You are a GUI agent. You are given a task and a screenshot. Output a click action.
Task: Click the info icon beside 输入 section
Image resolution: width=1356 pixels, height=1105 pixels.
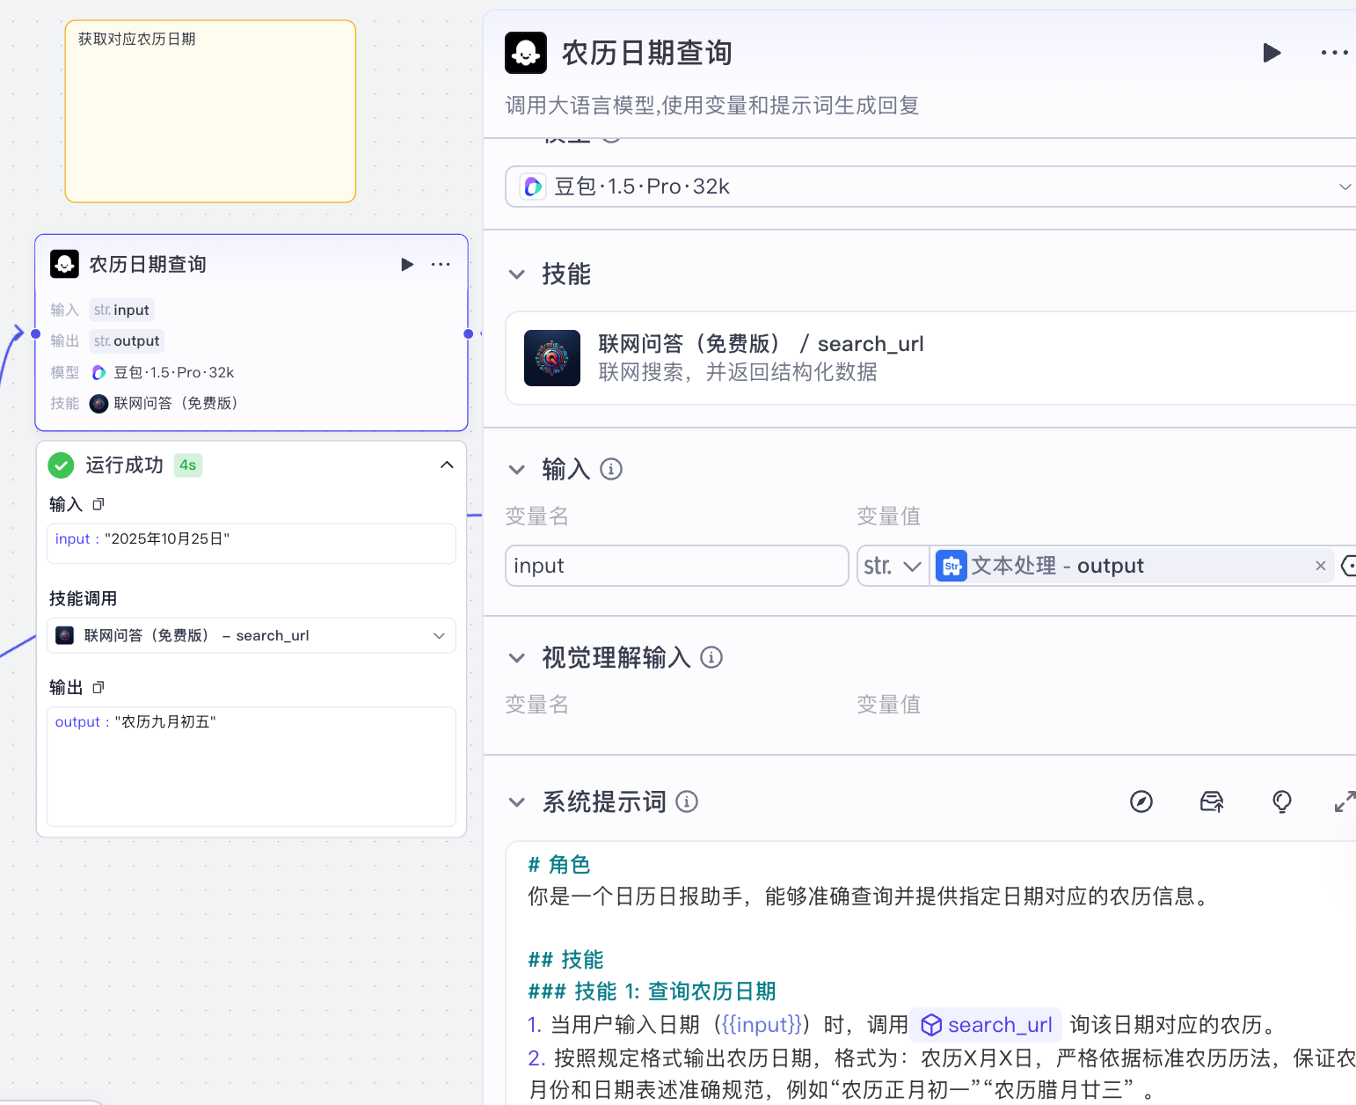tap(611, 470)
